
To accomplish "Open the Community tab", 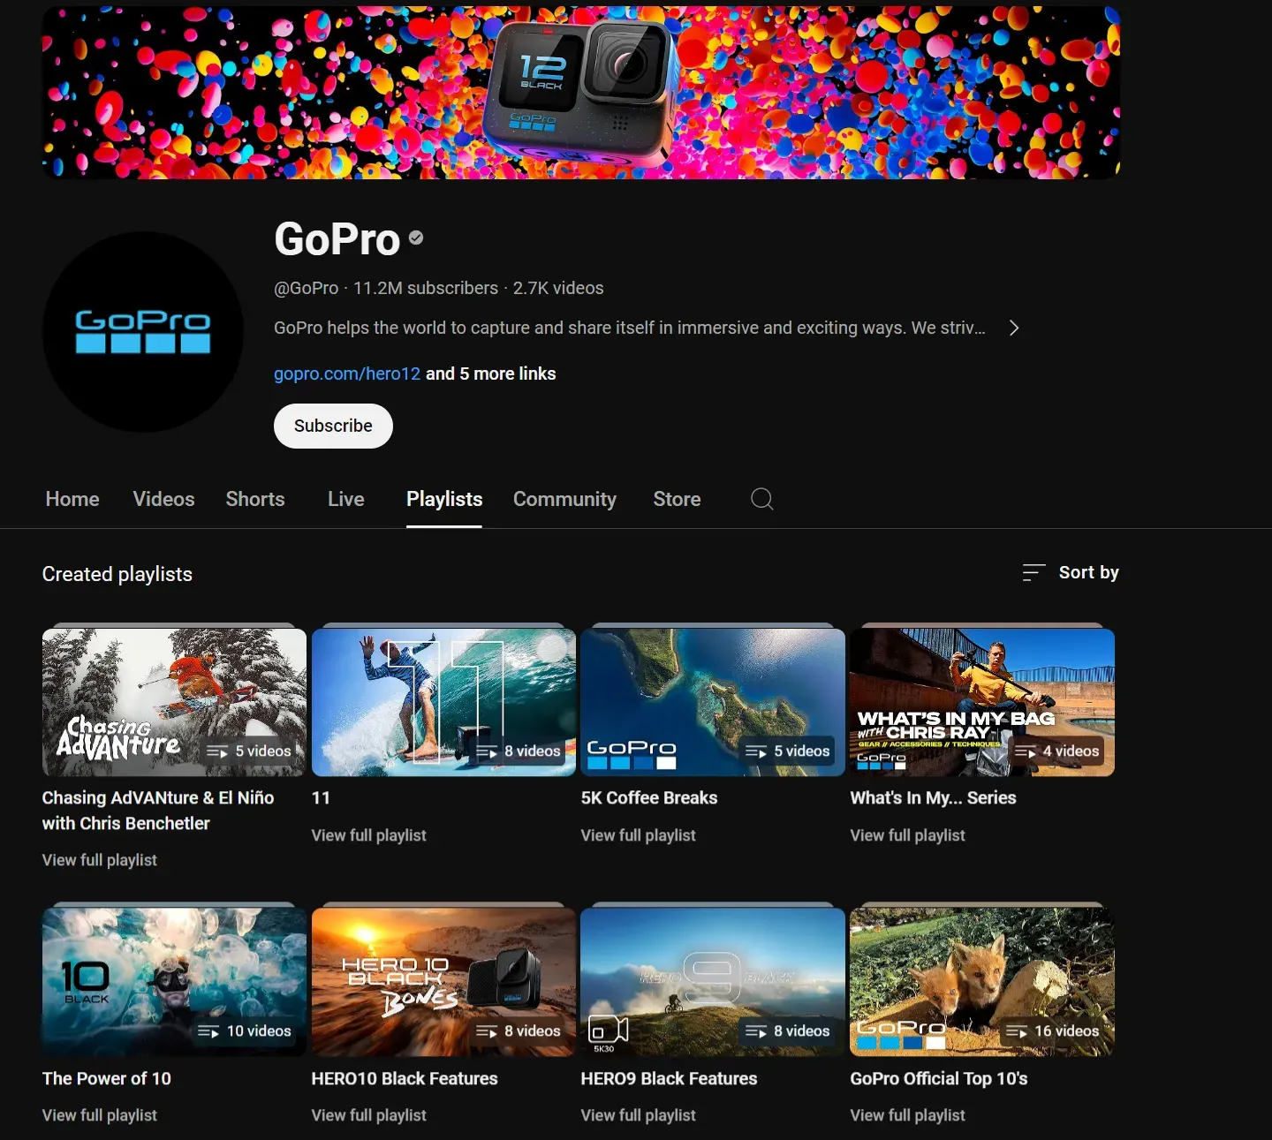I will pos(564,499).
